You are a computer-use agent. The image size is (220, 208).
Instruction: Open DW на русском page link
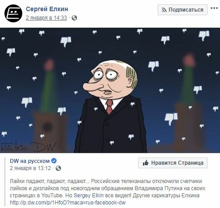pyautogui.click(x=30, y=161)
